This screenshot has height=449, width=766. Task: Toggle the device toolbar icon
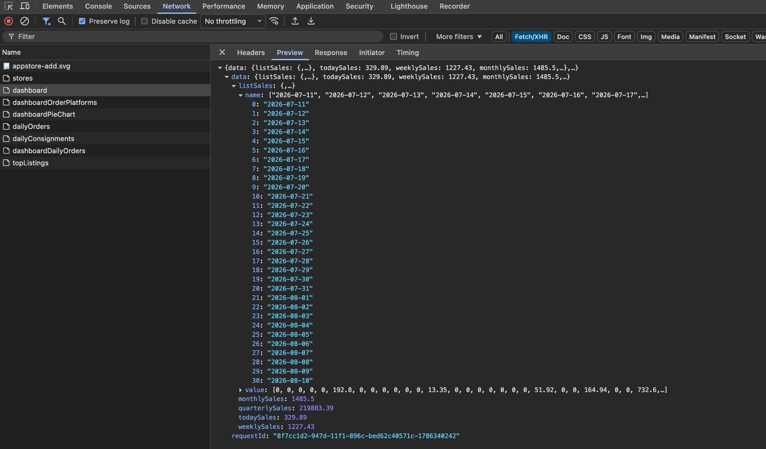pos(25,6)
